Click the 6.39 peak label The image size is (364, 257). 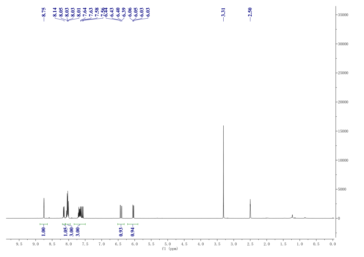pyautogui.click(x=124, y=12)
